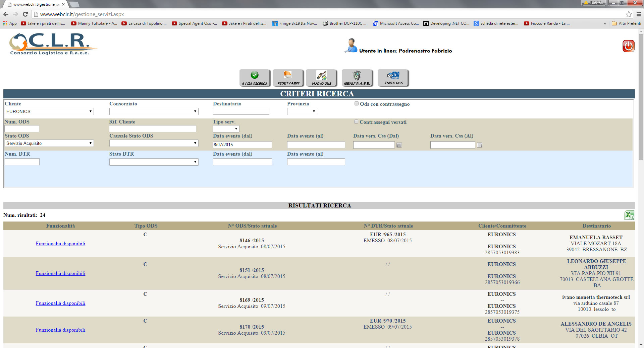The height and width of the screenshot is (348, 644).
Task: Click ODS number 8169 /2015
Action: pyautogui.click(x=252, y=300)
